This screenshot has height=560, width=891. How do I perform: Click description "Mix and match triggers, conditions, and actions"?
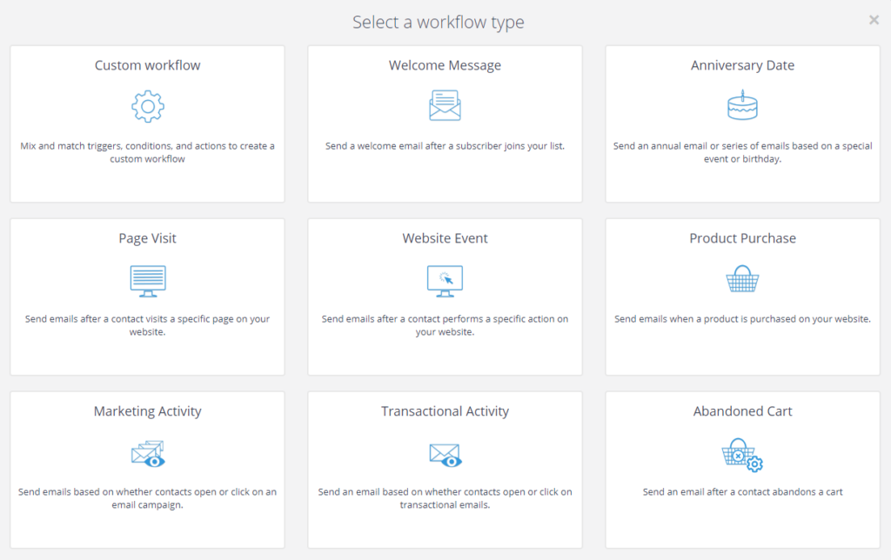(148, 152)
